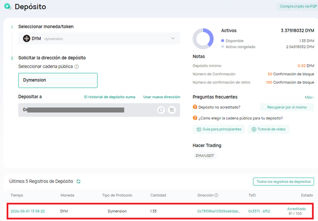Open El historial de depósito suma link
Viewport: 318px width, 221px height.
[110, 97]
